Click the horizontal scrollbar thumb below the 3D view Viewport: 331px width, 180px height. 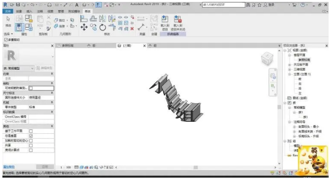pos(196,167)
